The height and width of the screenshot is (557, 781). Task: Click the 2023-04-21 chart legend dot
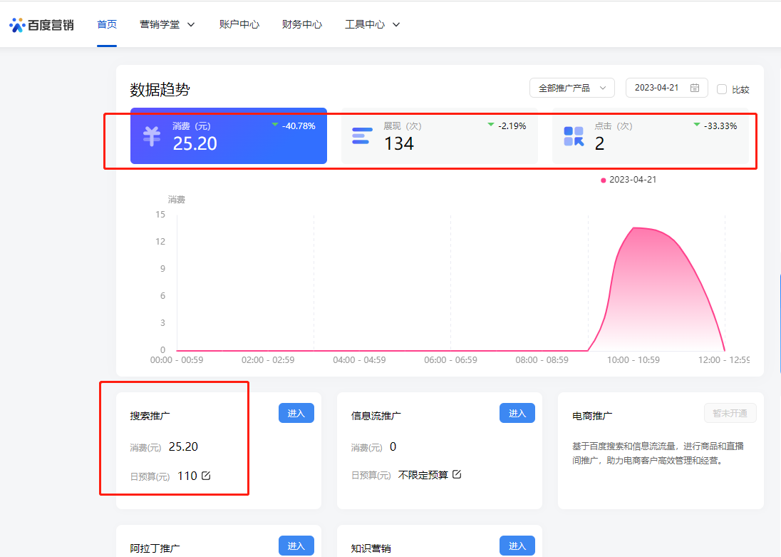click(604, 180)
